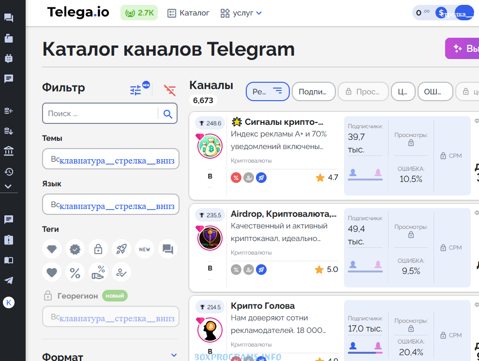Open the Темы dropdown

coord(111,159)
